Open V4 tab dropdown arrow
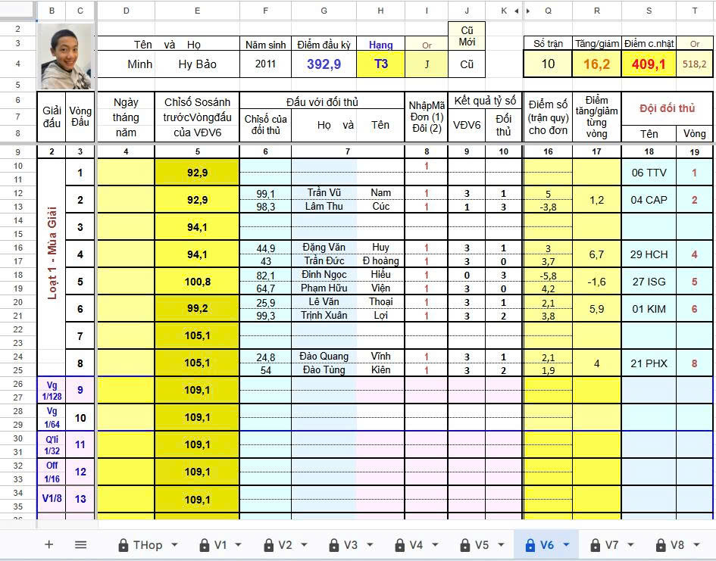Viewport: 716px width, 561px height. pyautogui.click(x=435, y=544)
